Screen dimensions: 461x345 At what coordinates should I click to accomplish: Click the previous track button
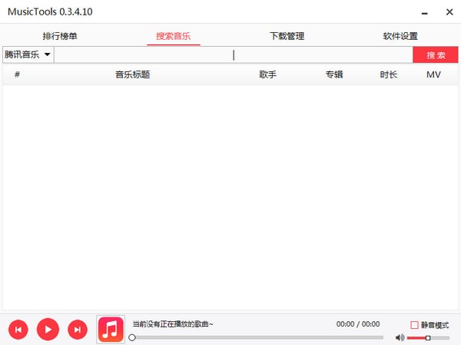point(18,330)
